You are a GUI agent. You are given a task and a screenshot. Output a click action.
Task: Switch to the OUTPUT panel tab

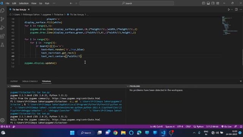click(x=14, y=81)
